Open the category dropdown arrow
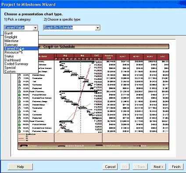The width and height of the screenshot is (186, 173). point(35,28)
